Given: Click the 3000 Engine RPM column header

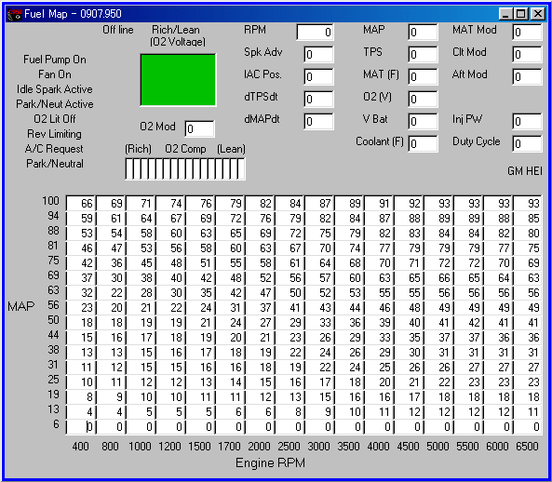Looking at the screenshot, I should [318, 446].
